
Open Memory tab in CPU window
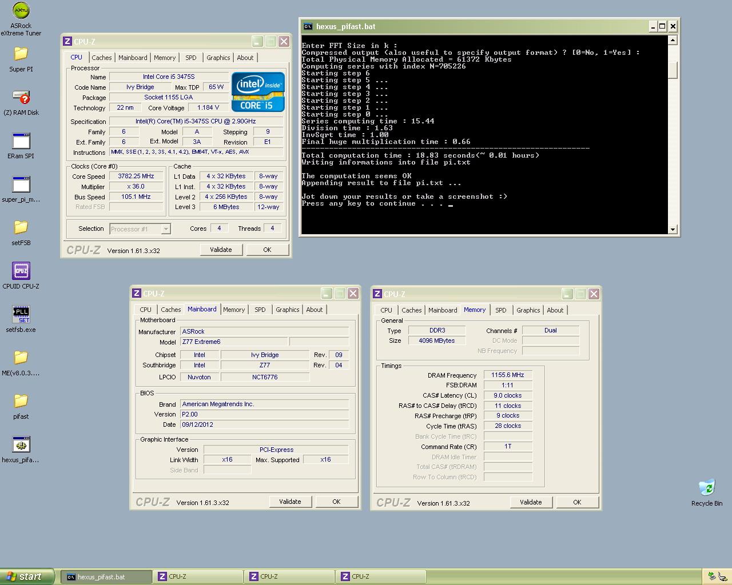165,58
